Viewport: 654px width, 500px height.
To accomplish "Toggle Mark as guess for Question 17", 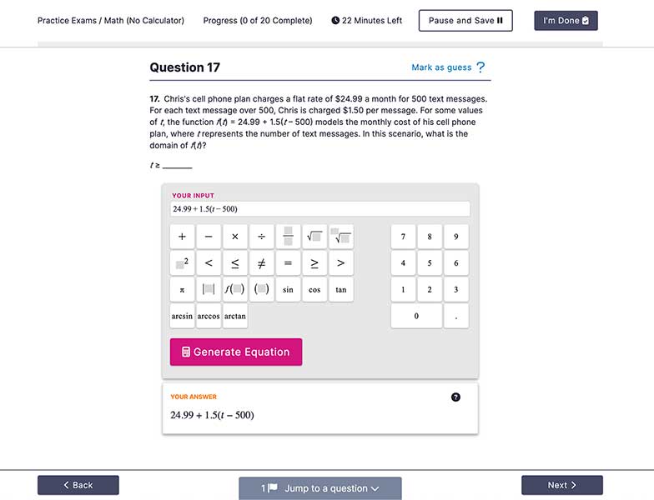I will (448, 67).
